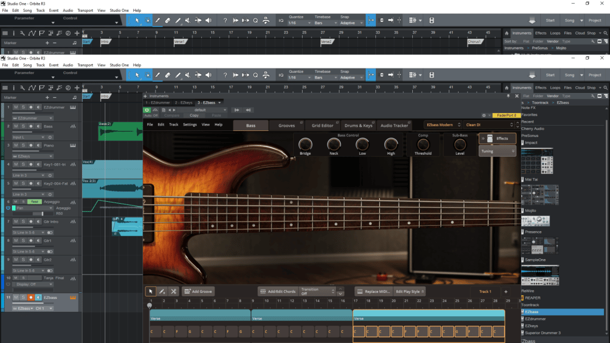This screenshot has width=610, height=343.
Task: Open the Inspector 'i' icon in front window
Action: point(14,88)
